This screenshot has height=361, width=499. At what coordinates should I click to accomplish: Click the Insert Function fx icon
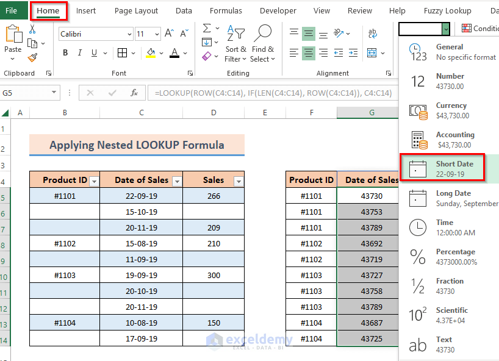tap(134, 93)
